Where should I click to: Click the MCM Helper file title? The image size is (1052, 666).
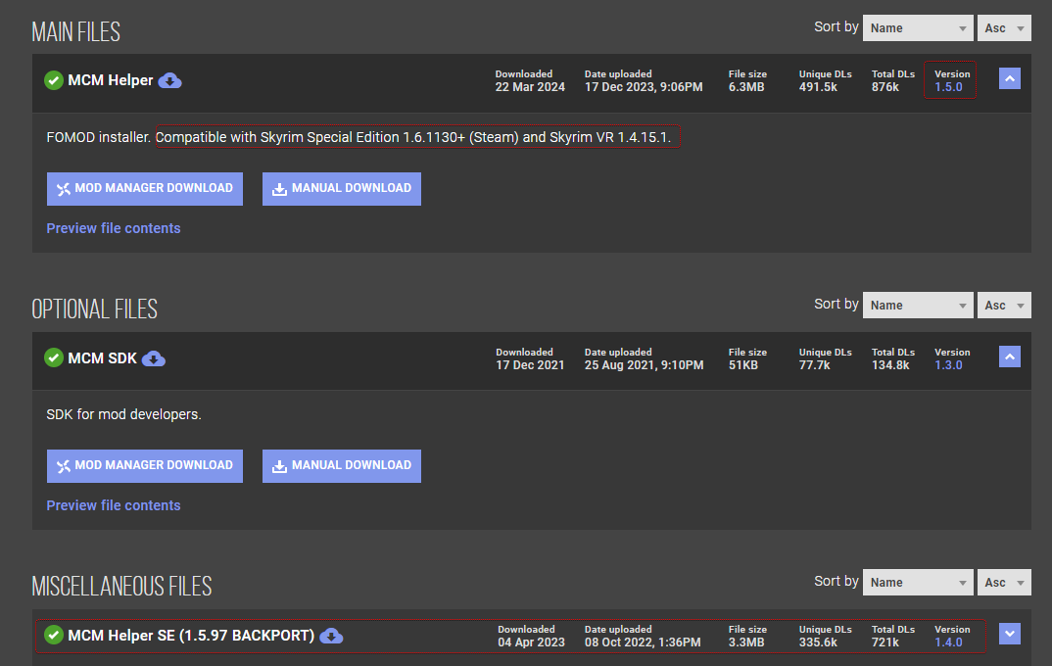coord(111,80)
